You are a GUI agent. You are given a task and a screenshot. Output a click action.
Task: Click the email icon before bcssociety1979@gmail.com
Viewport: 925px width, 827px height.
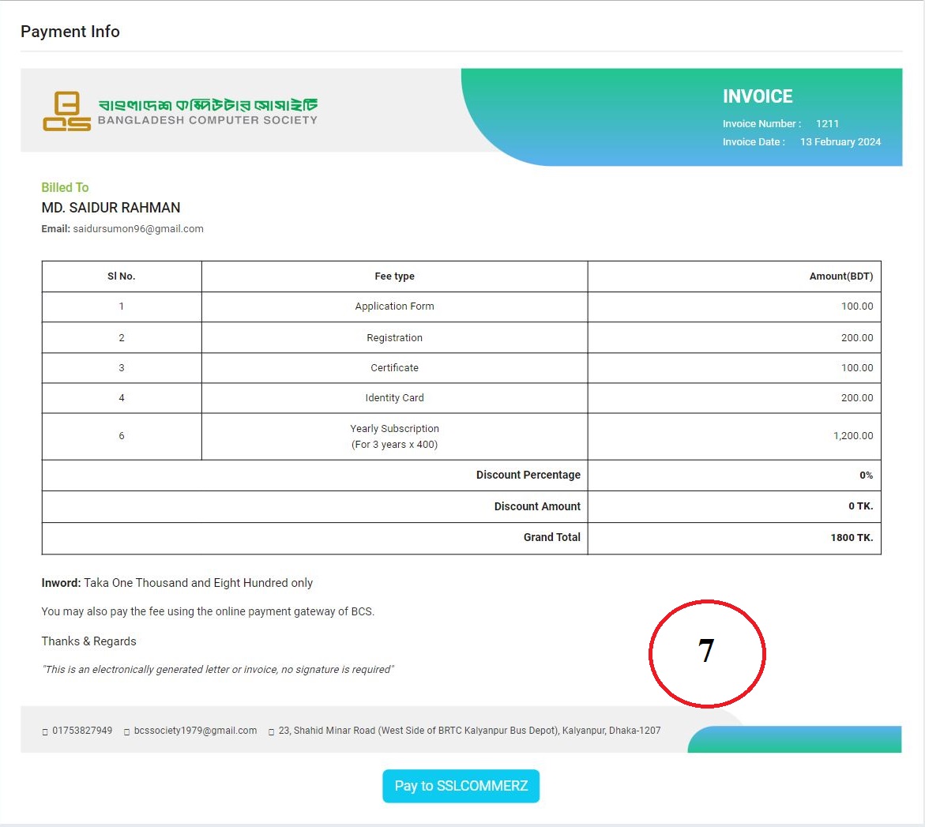pos(127,732)
